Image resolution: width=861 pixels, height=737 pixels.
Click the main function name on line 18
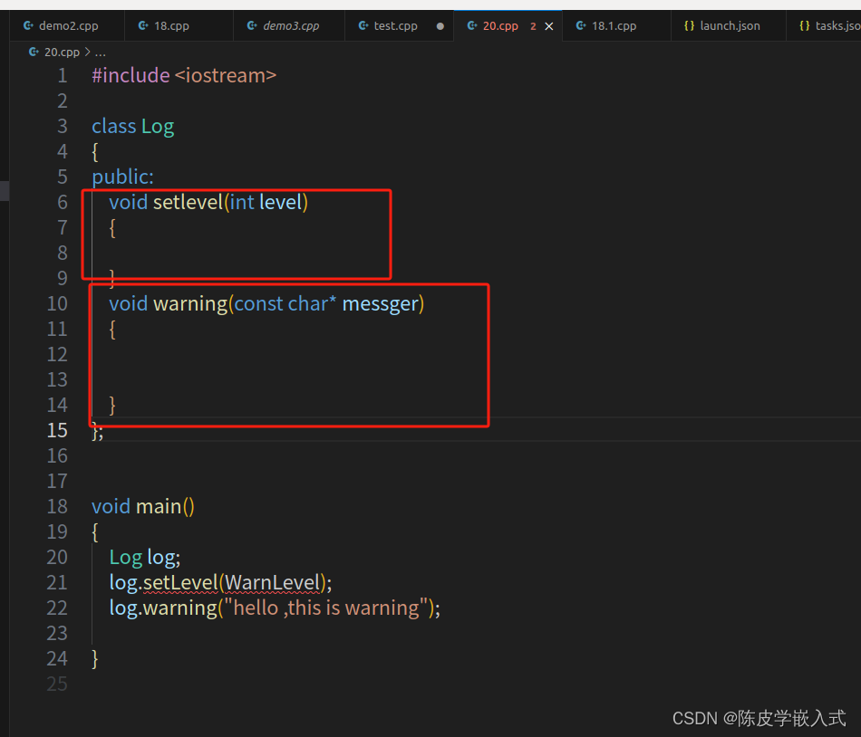159,507
